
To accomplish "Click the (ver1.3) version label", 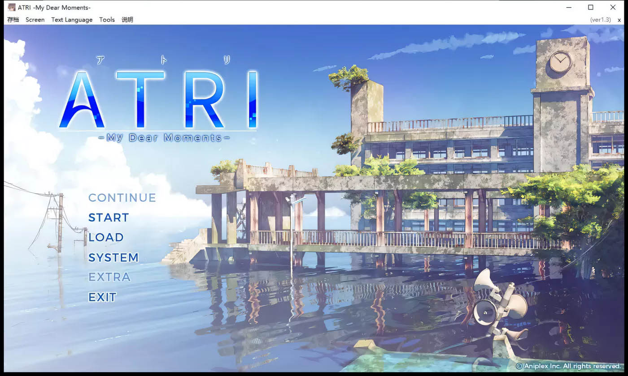I will [x=601, y=20].
